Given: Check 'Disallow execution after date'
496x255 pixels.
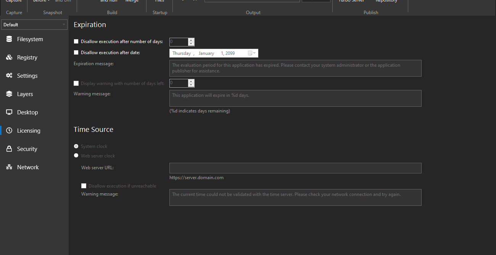Looking at the screenshot, I should [76, 52].
